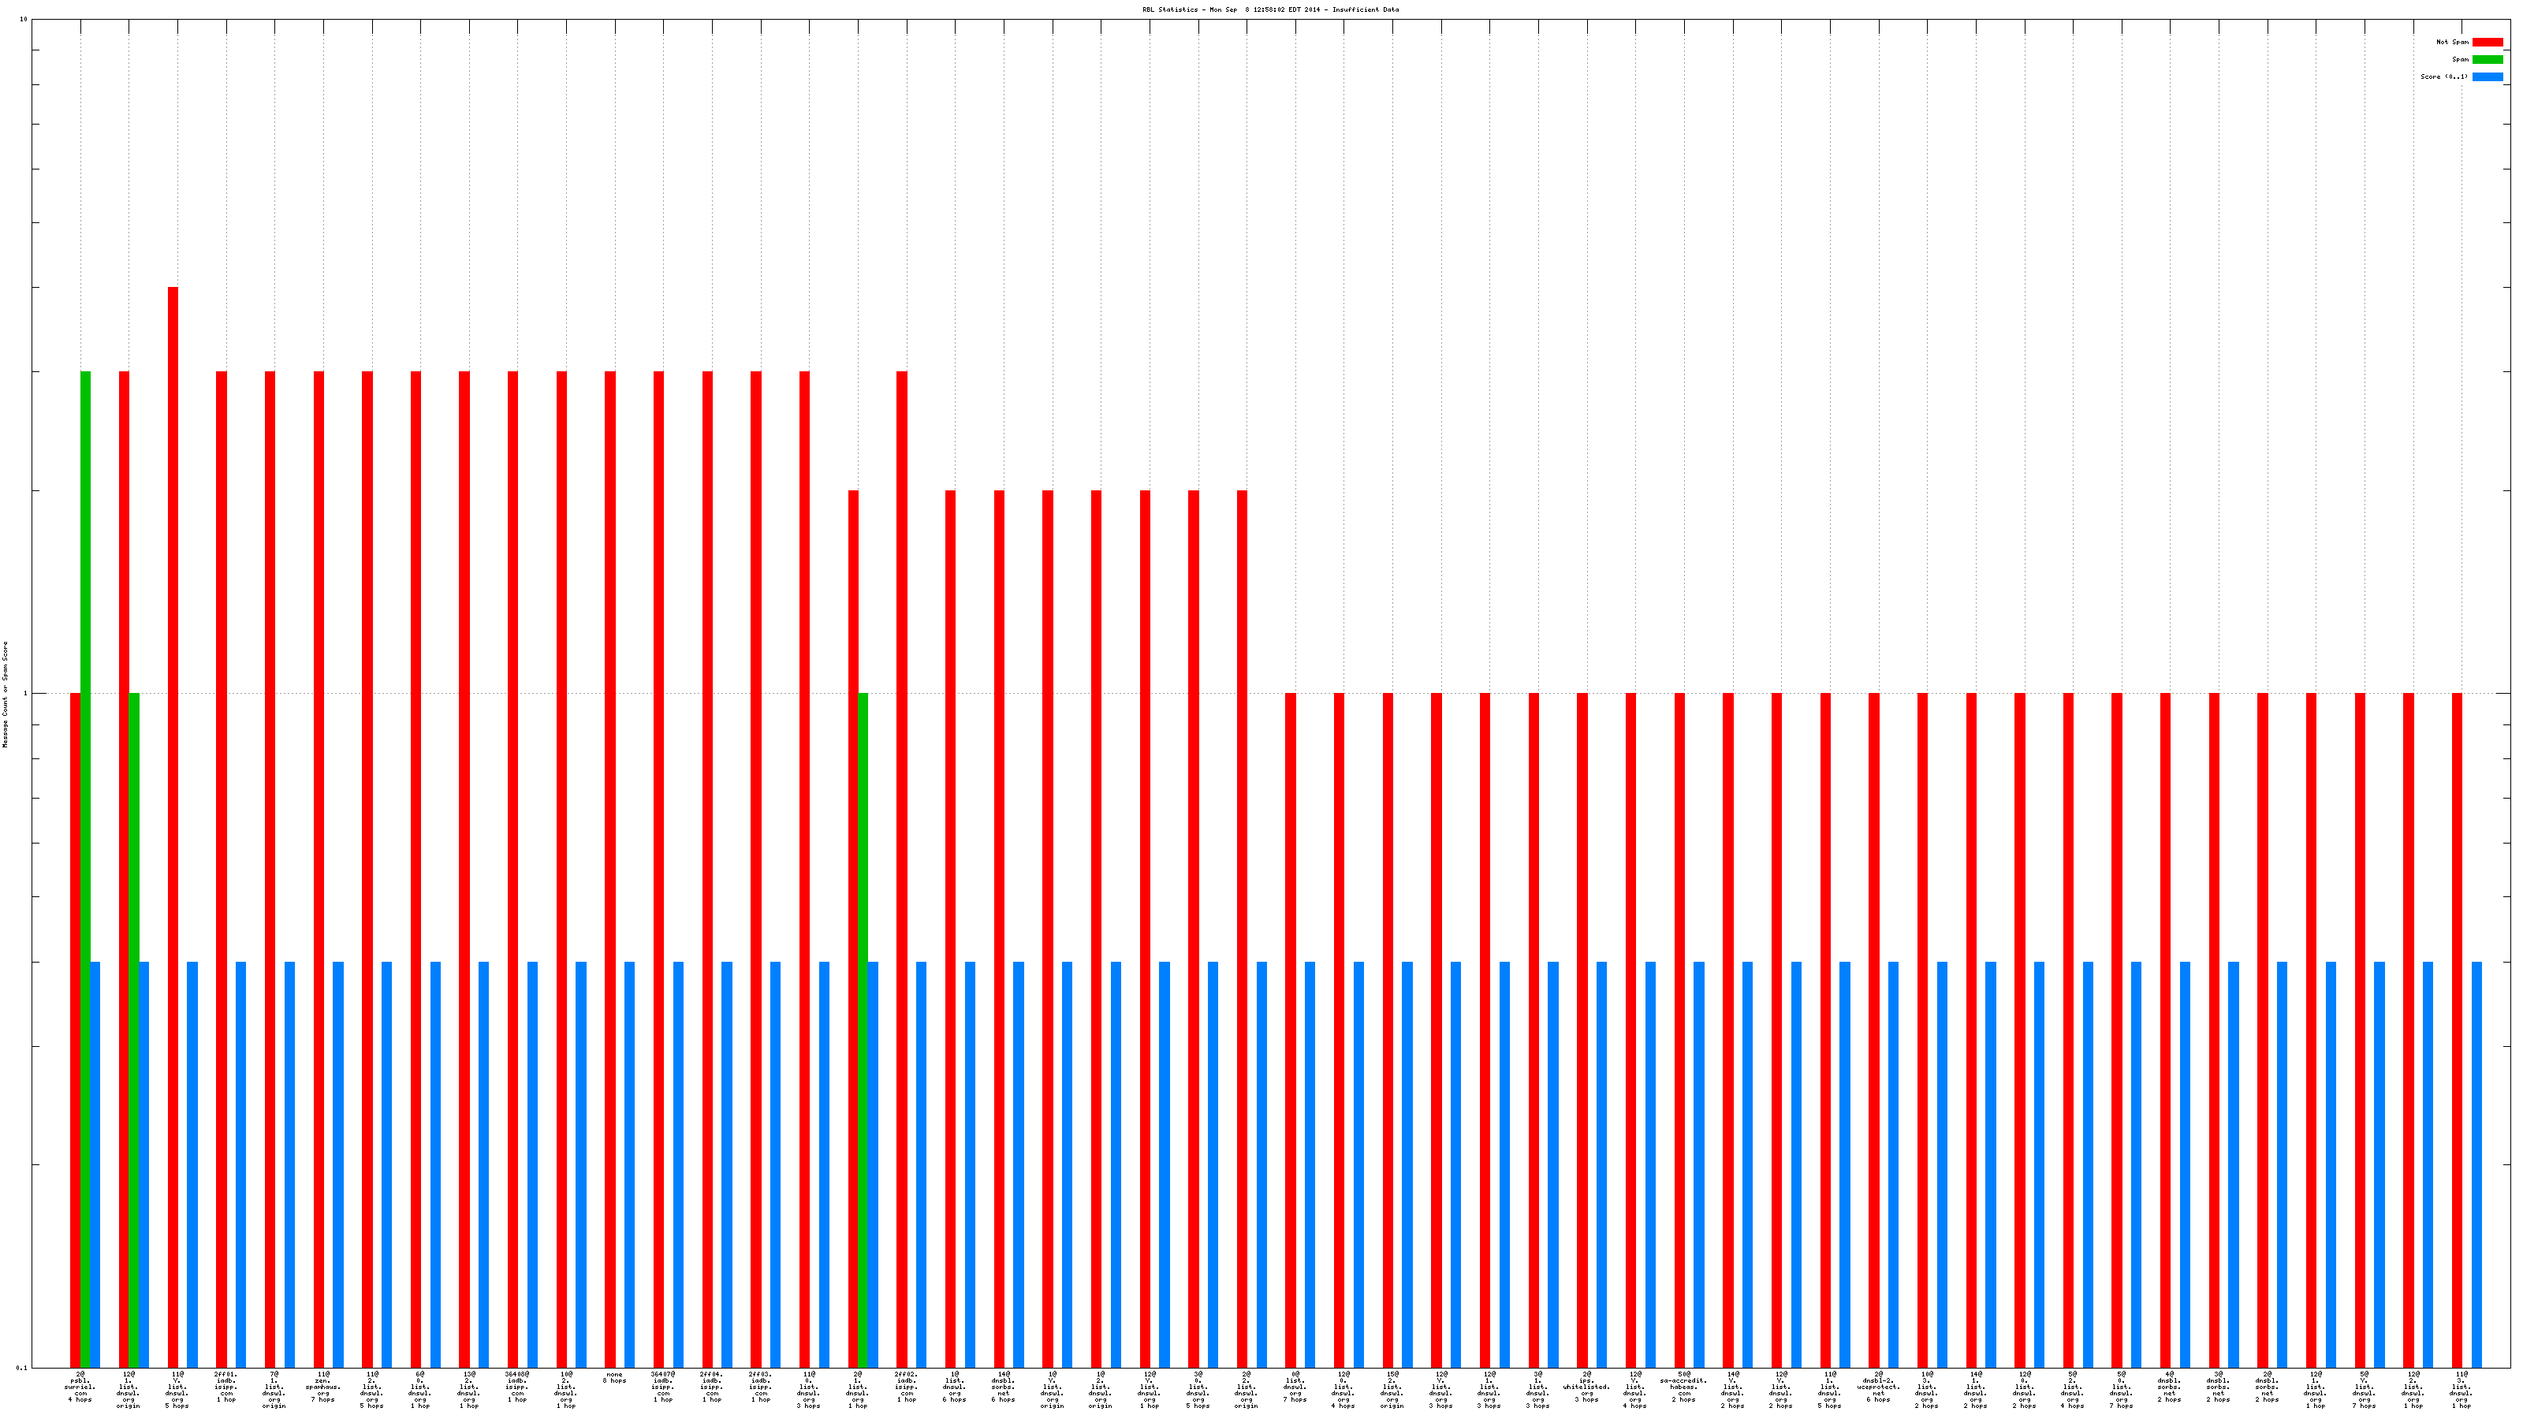Click the sa-accredit.habeas.com 2 hops label
The height and width of the screenshot is (1419, 2523).
tap(1683, 1387)
